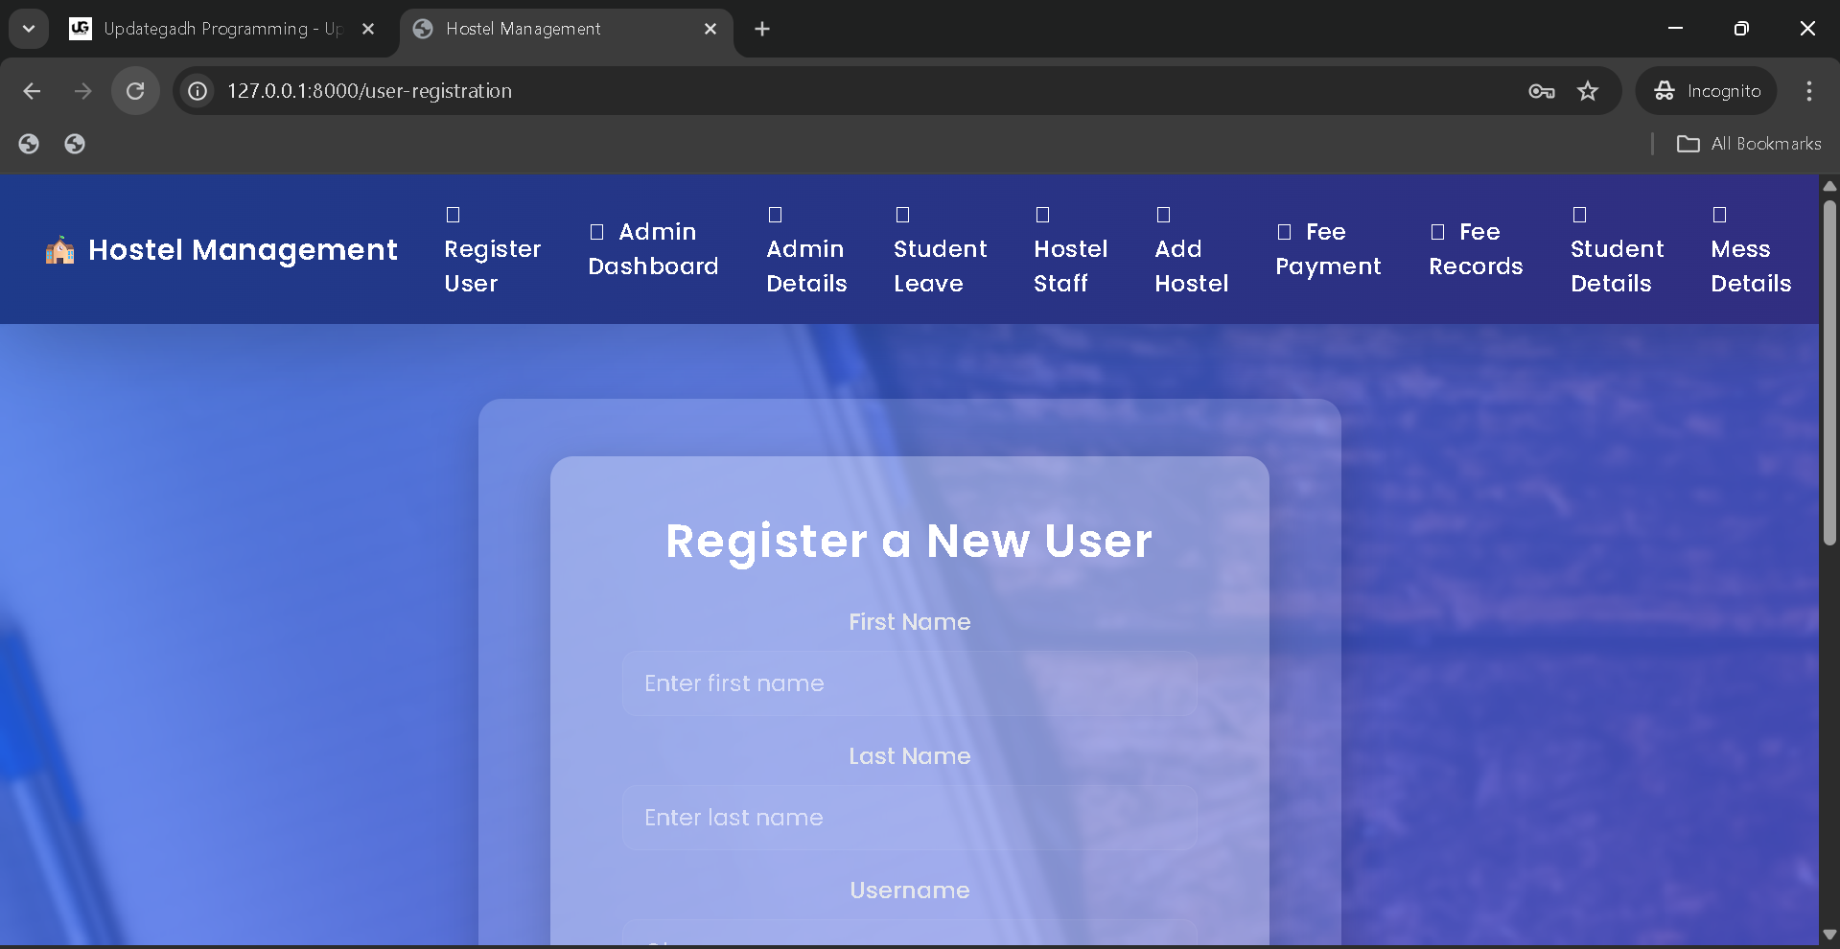Image resolution: width=1840 pixels, height=949 pixels.
Task: Go to the Fee Payment page
Action: click(1328, 249)
